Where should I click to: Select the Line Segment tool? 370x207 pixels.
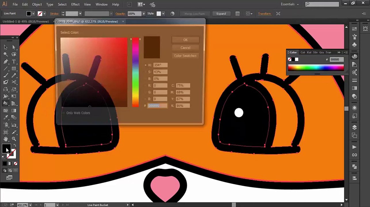coord(5,68)
